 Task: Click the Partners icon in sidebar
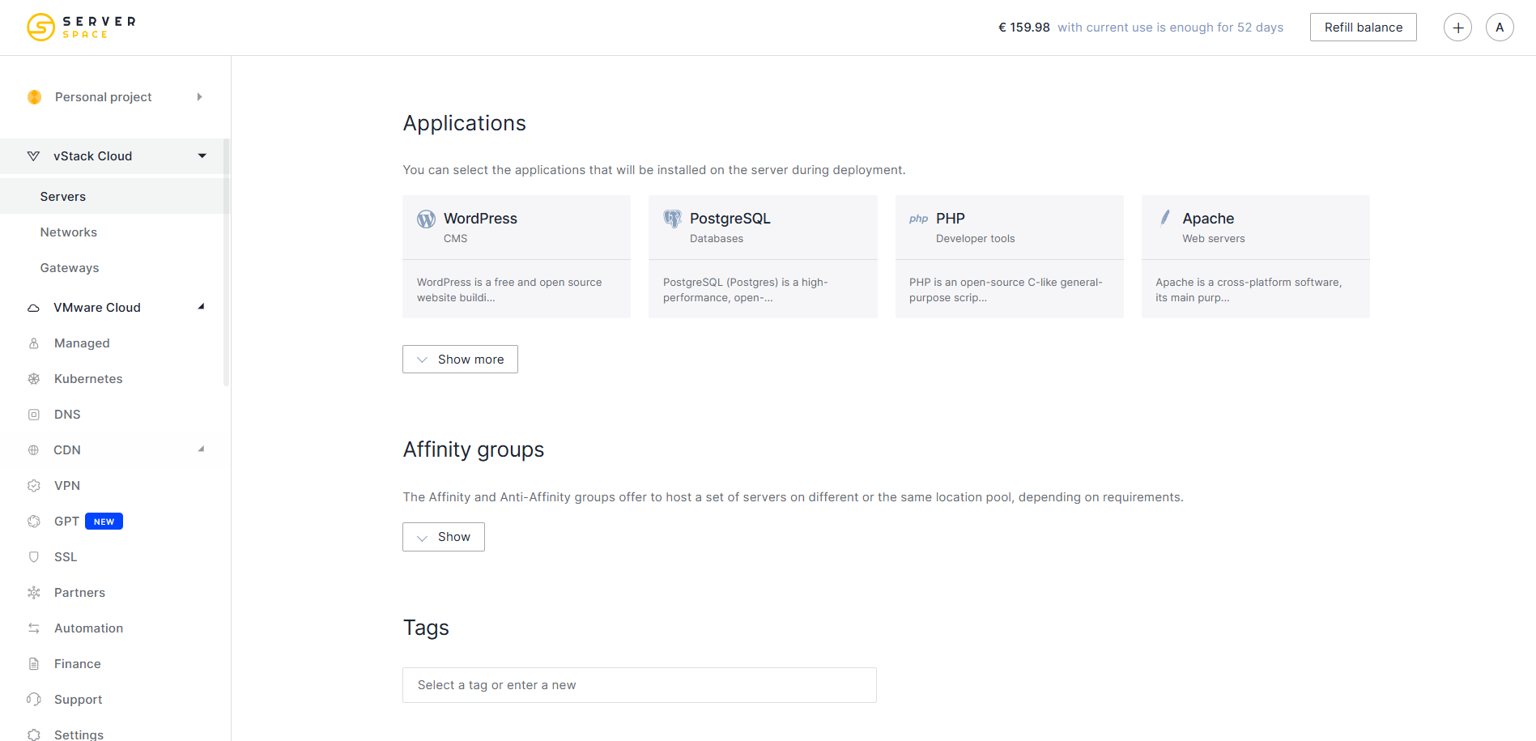[34, 593]
